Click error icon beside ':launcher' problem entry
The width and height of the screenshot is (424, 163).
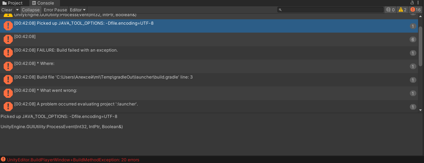tap(8, 107)
